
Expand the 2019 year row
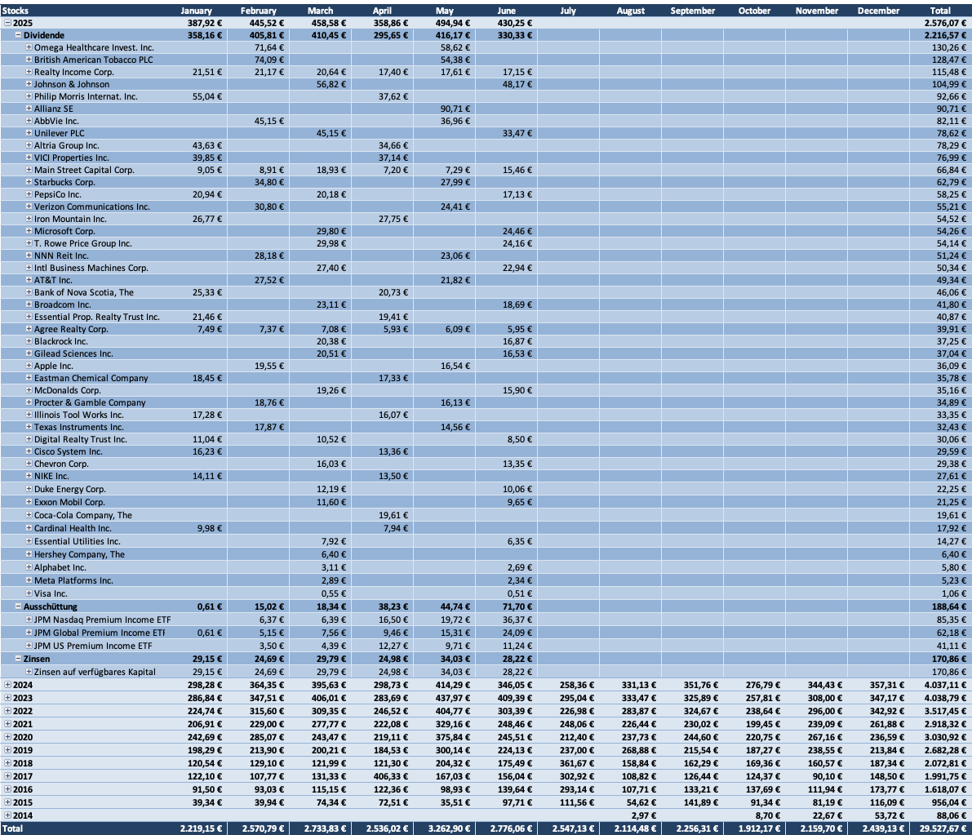point(7,749)
